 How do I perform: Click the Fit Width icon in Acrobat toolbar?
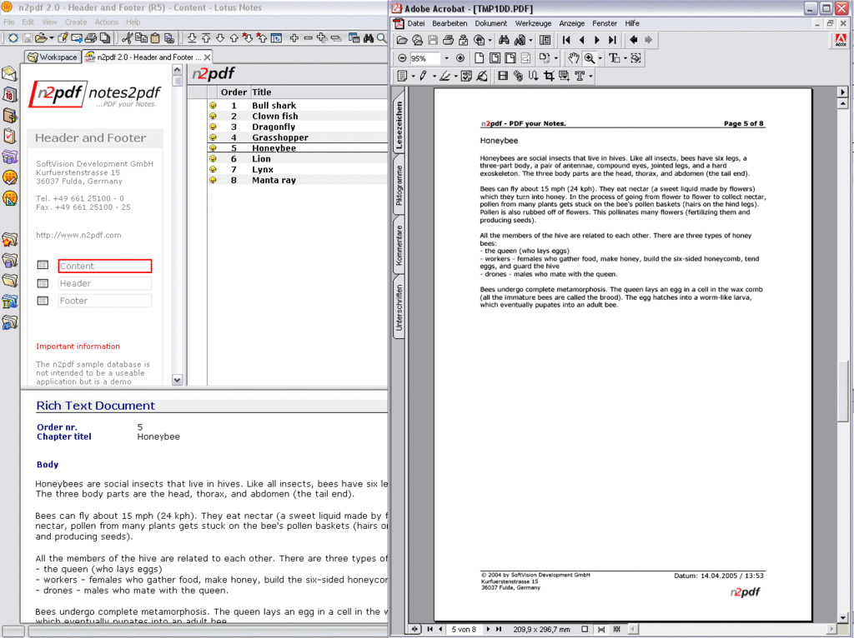pyautogui.click(x=510, y=58)
